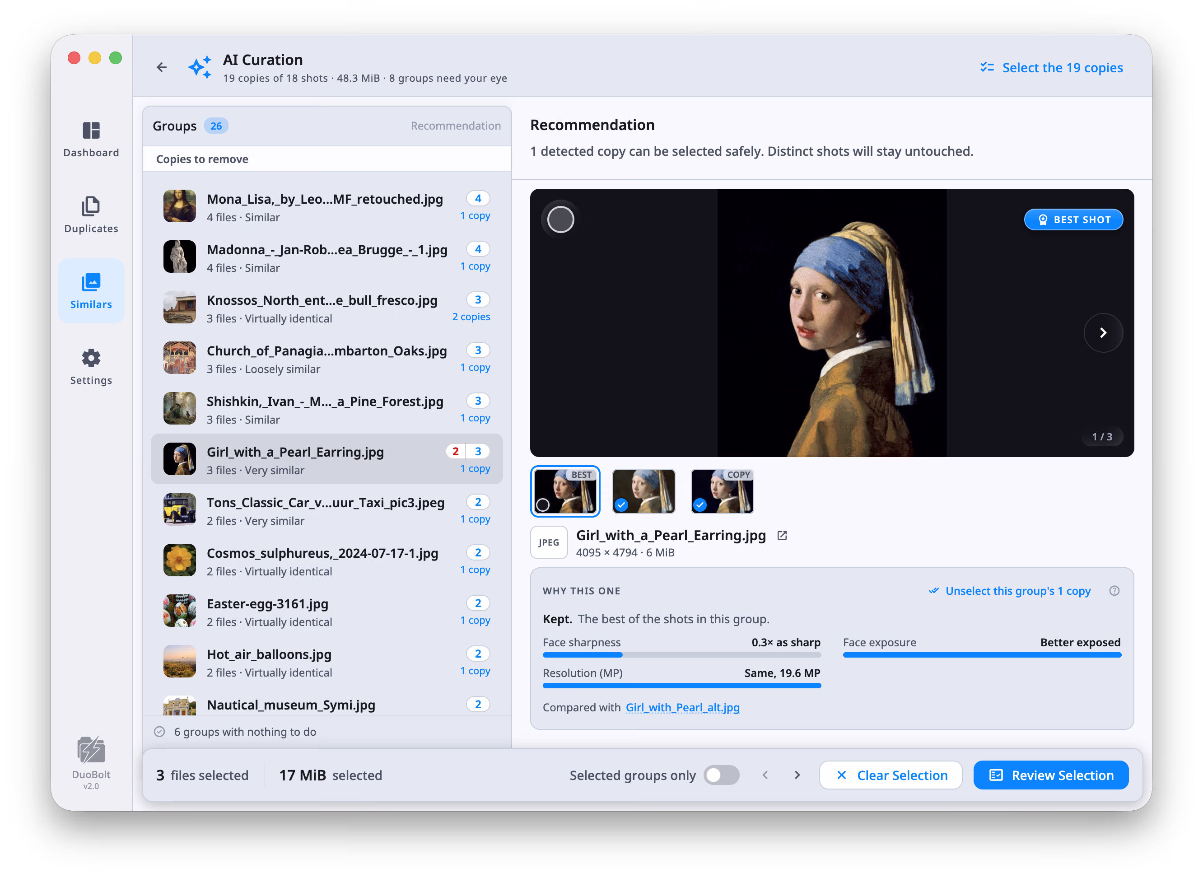Go to previous selected group
This screenshot has height=878, width=1203.
[765, 775]
